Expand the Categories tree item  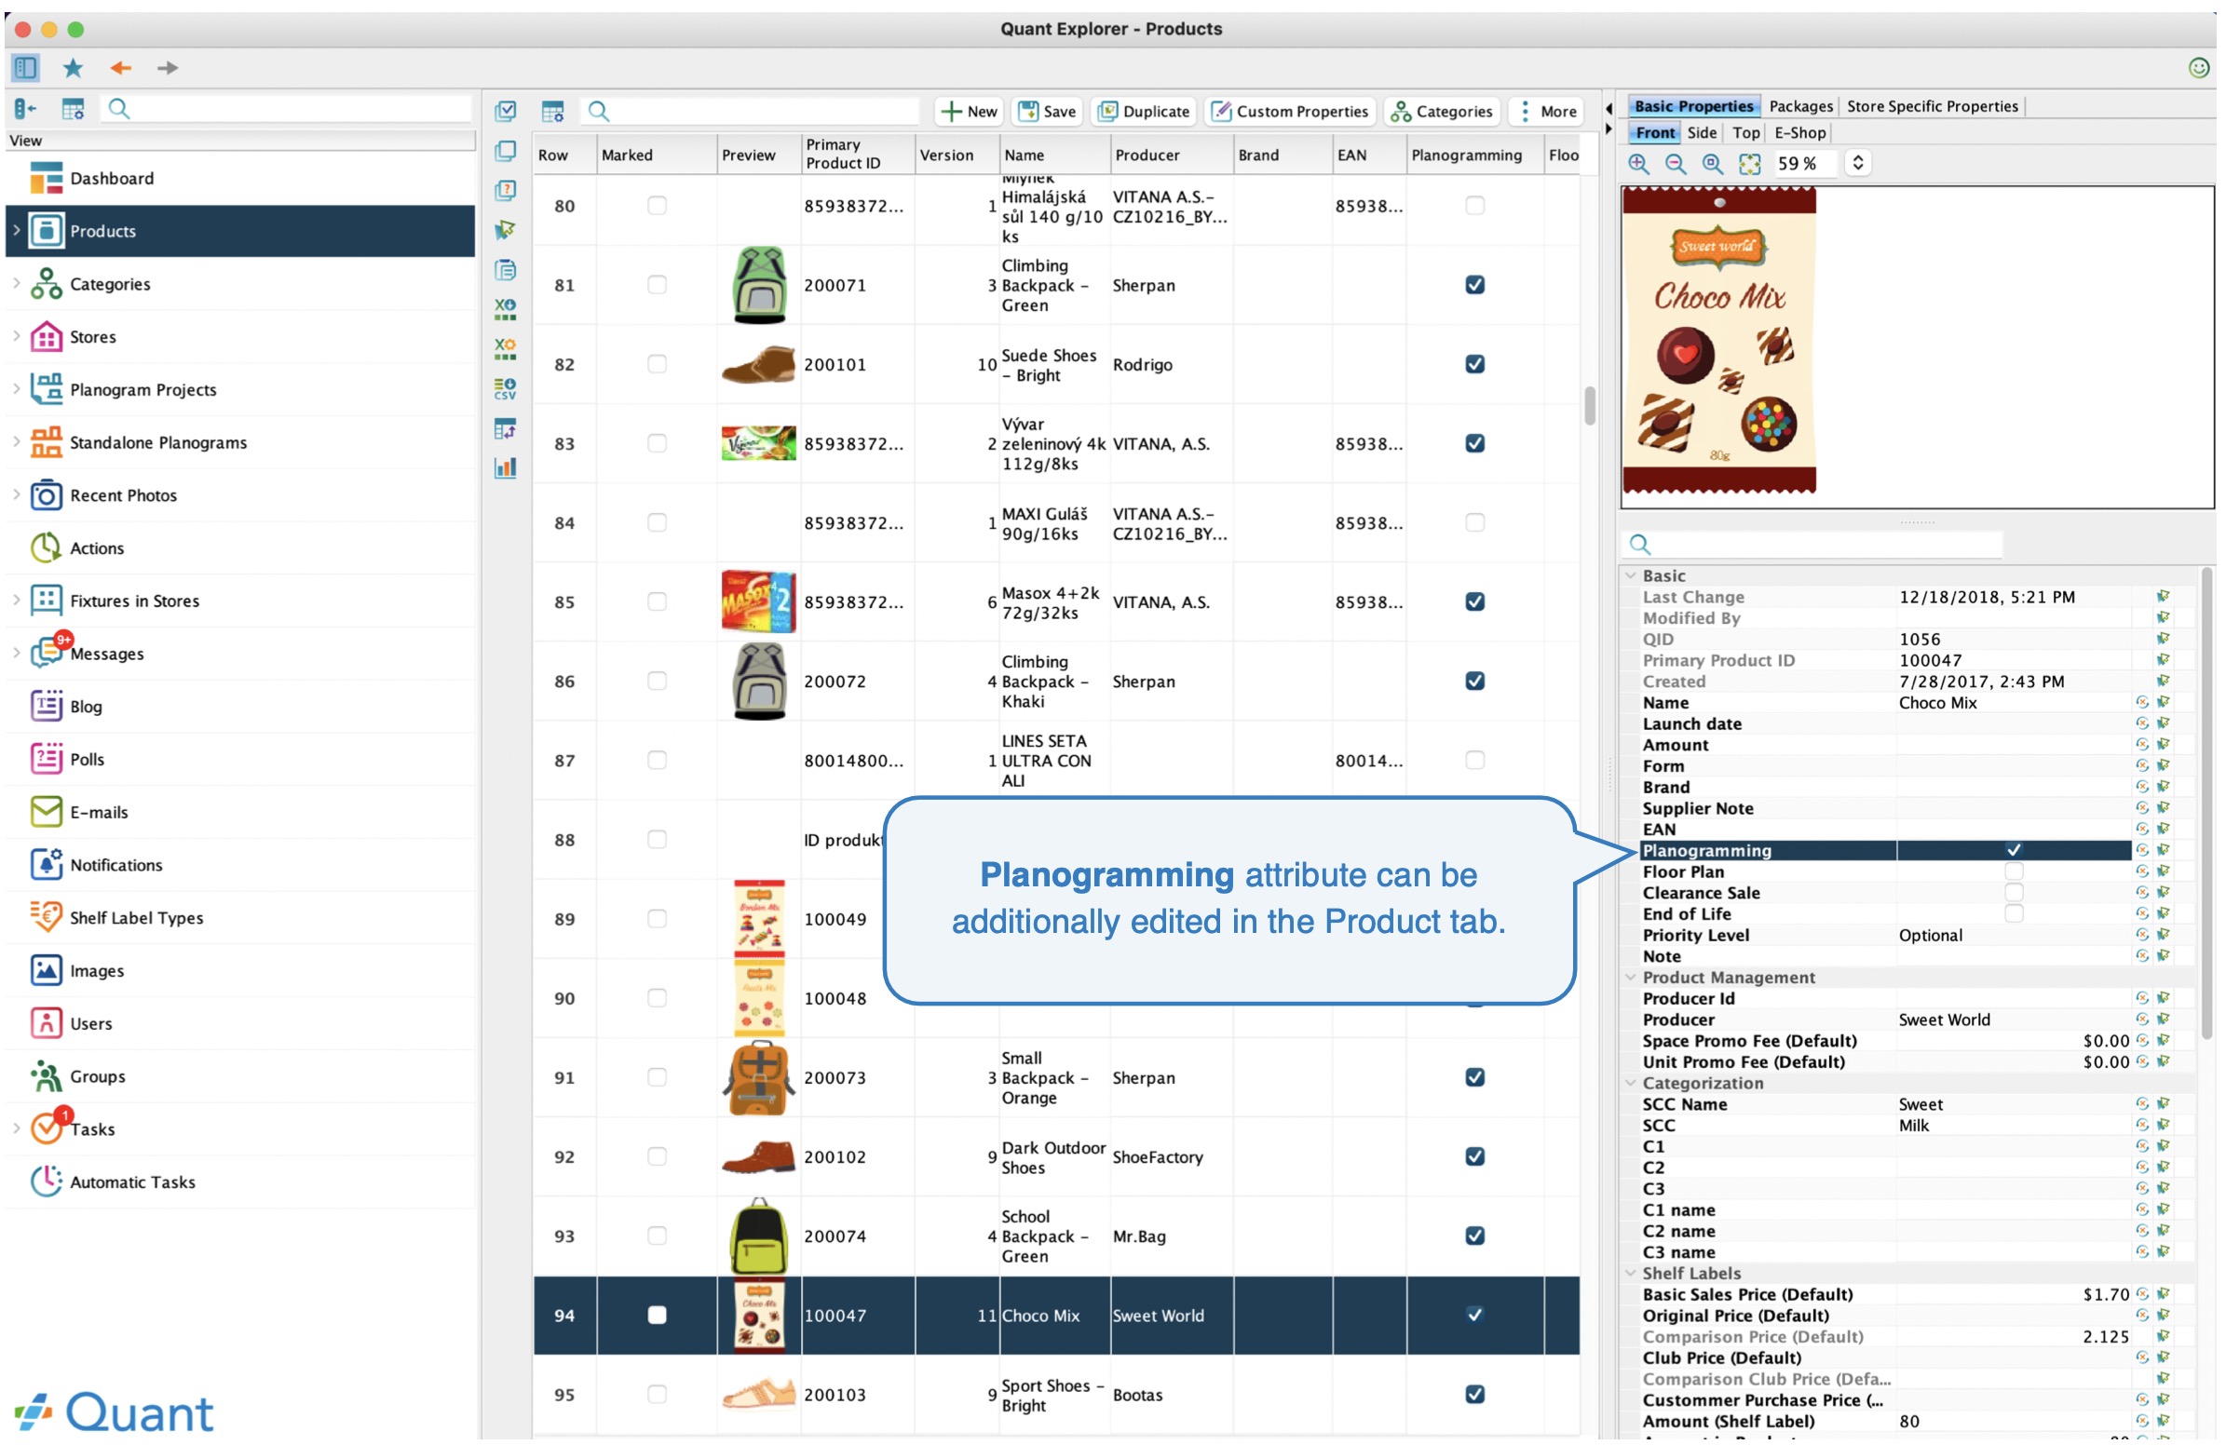click(x=16, y=283)
